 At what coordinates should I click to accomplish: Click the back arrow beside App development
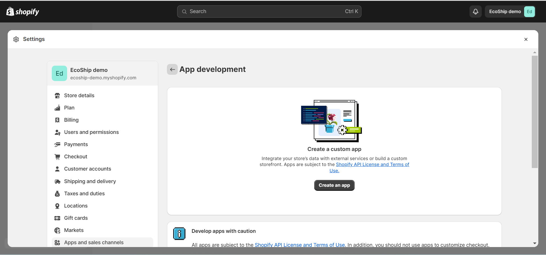coord(172,69)
